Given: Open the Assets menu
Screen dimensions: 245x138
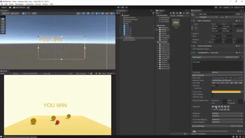Looking at the screenshot, I should coord(11,4).
